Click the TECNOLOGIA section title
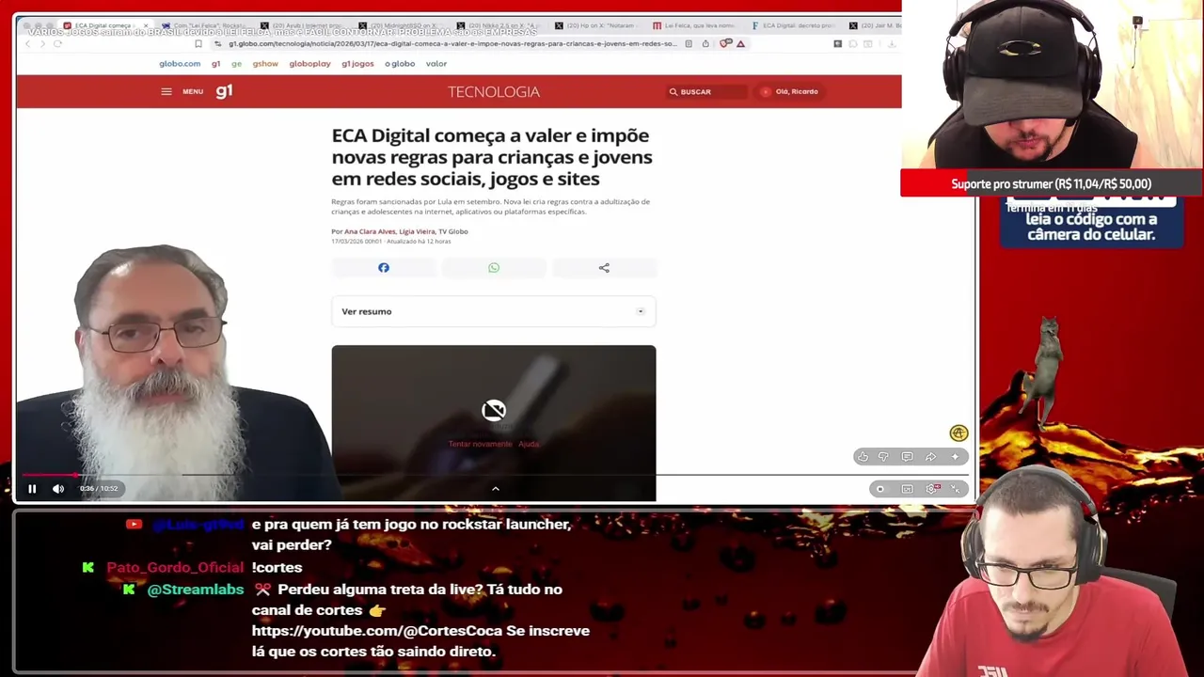Screen dimensions: 1204x677 494,91
